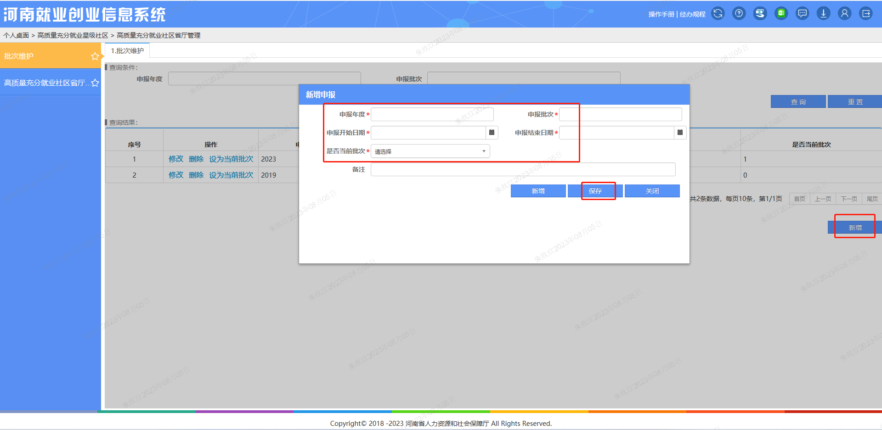Open calendar picker for 申报结束日期
This screenshot has width=882, height=430.
click(680, 133)
